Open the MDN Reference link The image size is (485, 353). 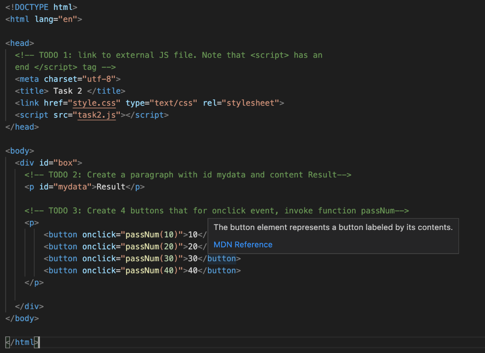click(x=242, y=245)
